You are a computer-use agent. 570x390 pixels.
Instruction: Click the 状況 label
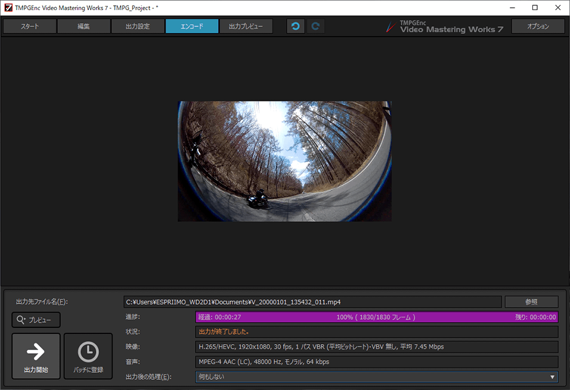tap(133, 332)
